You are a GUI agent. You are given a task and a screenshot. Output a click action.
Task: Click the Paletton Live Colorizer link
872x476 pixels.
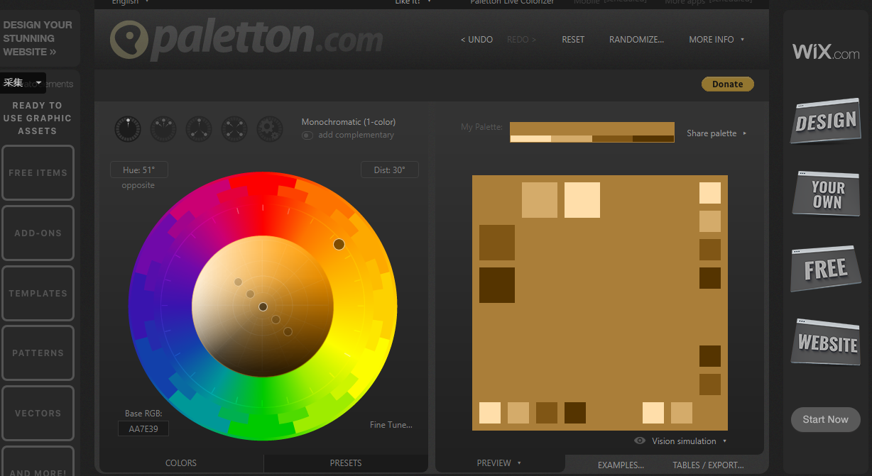point(512,2)
